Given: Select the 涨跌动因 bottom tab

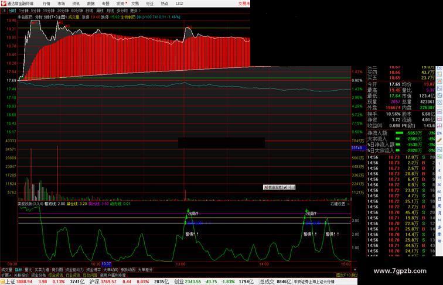Looking at the screenshot, I should (128, 270).
